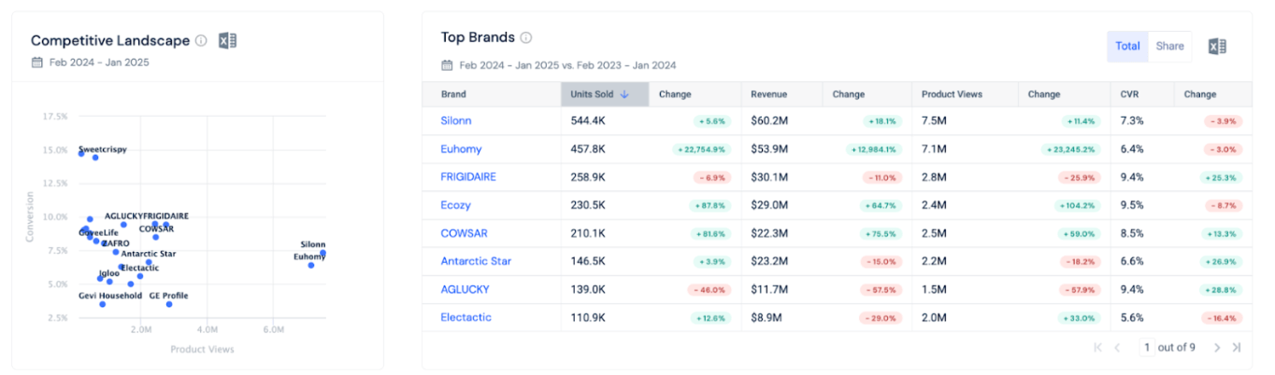Click the COWSAR label in scatter chart
The height and width of the screenshot is (375, 1275).
click(x=156, y=229)
